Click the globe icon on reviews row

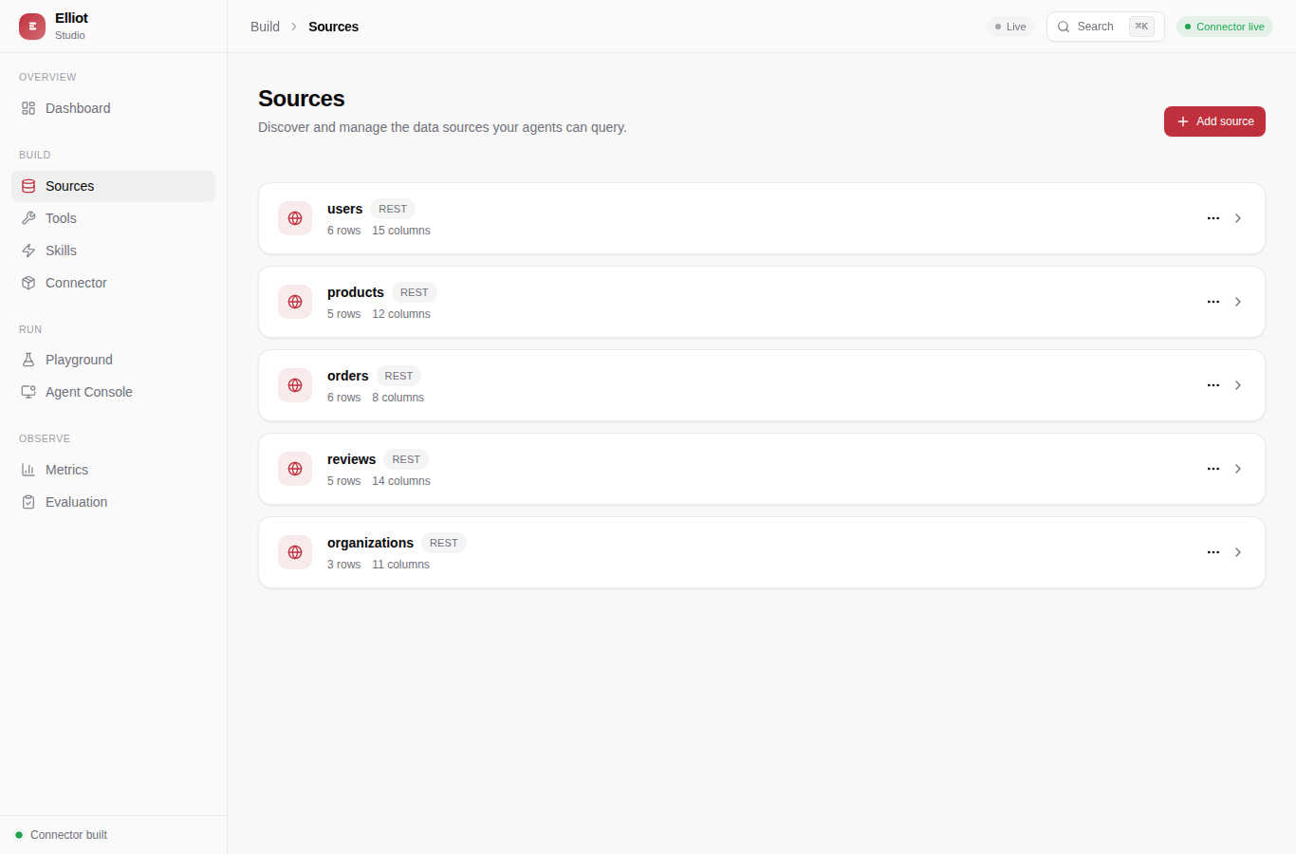point(295,469)
